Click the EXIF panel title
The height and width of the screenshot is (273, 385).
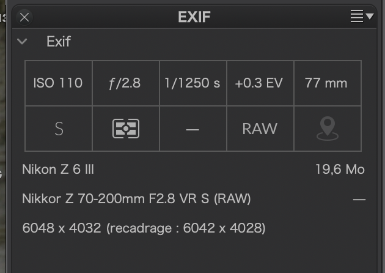coord(194,17)
